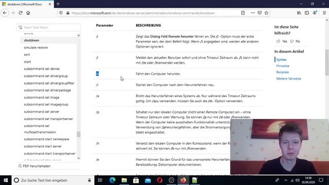Viewport: 329px width, 185px height.
Task: Open subcommand set image
Action: [42, 97]
